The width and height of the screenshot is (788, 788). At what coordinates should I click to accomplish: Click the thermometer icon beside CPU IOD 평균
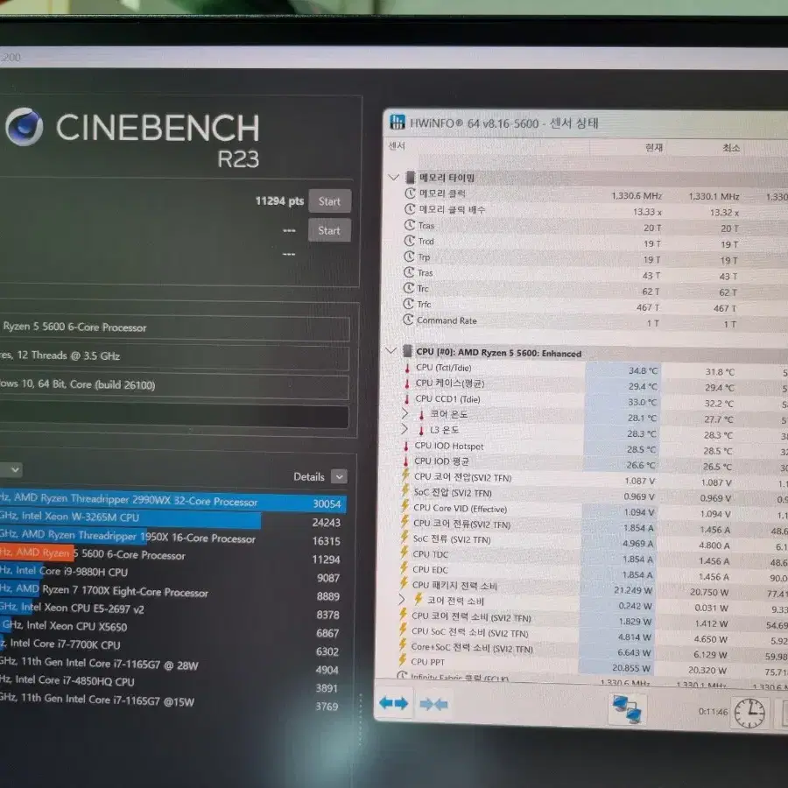[405, 461]
